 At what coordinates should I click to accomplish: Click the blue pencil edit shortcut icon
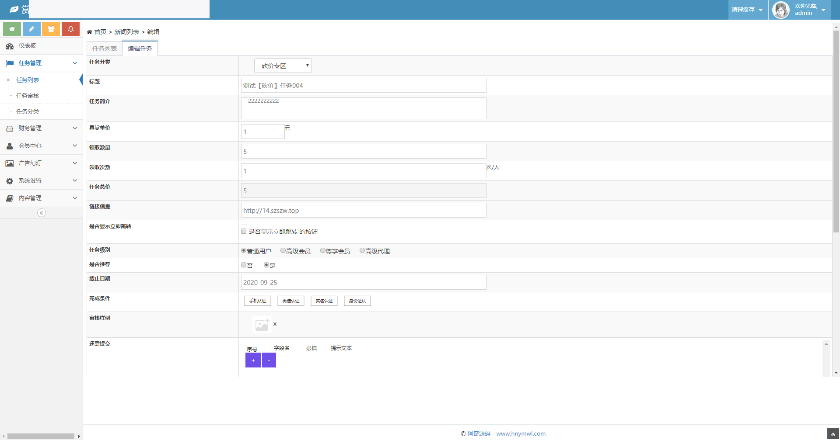tap(31, 29)
